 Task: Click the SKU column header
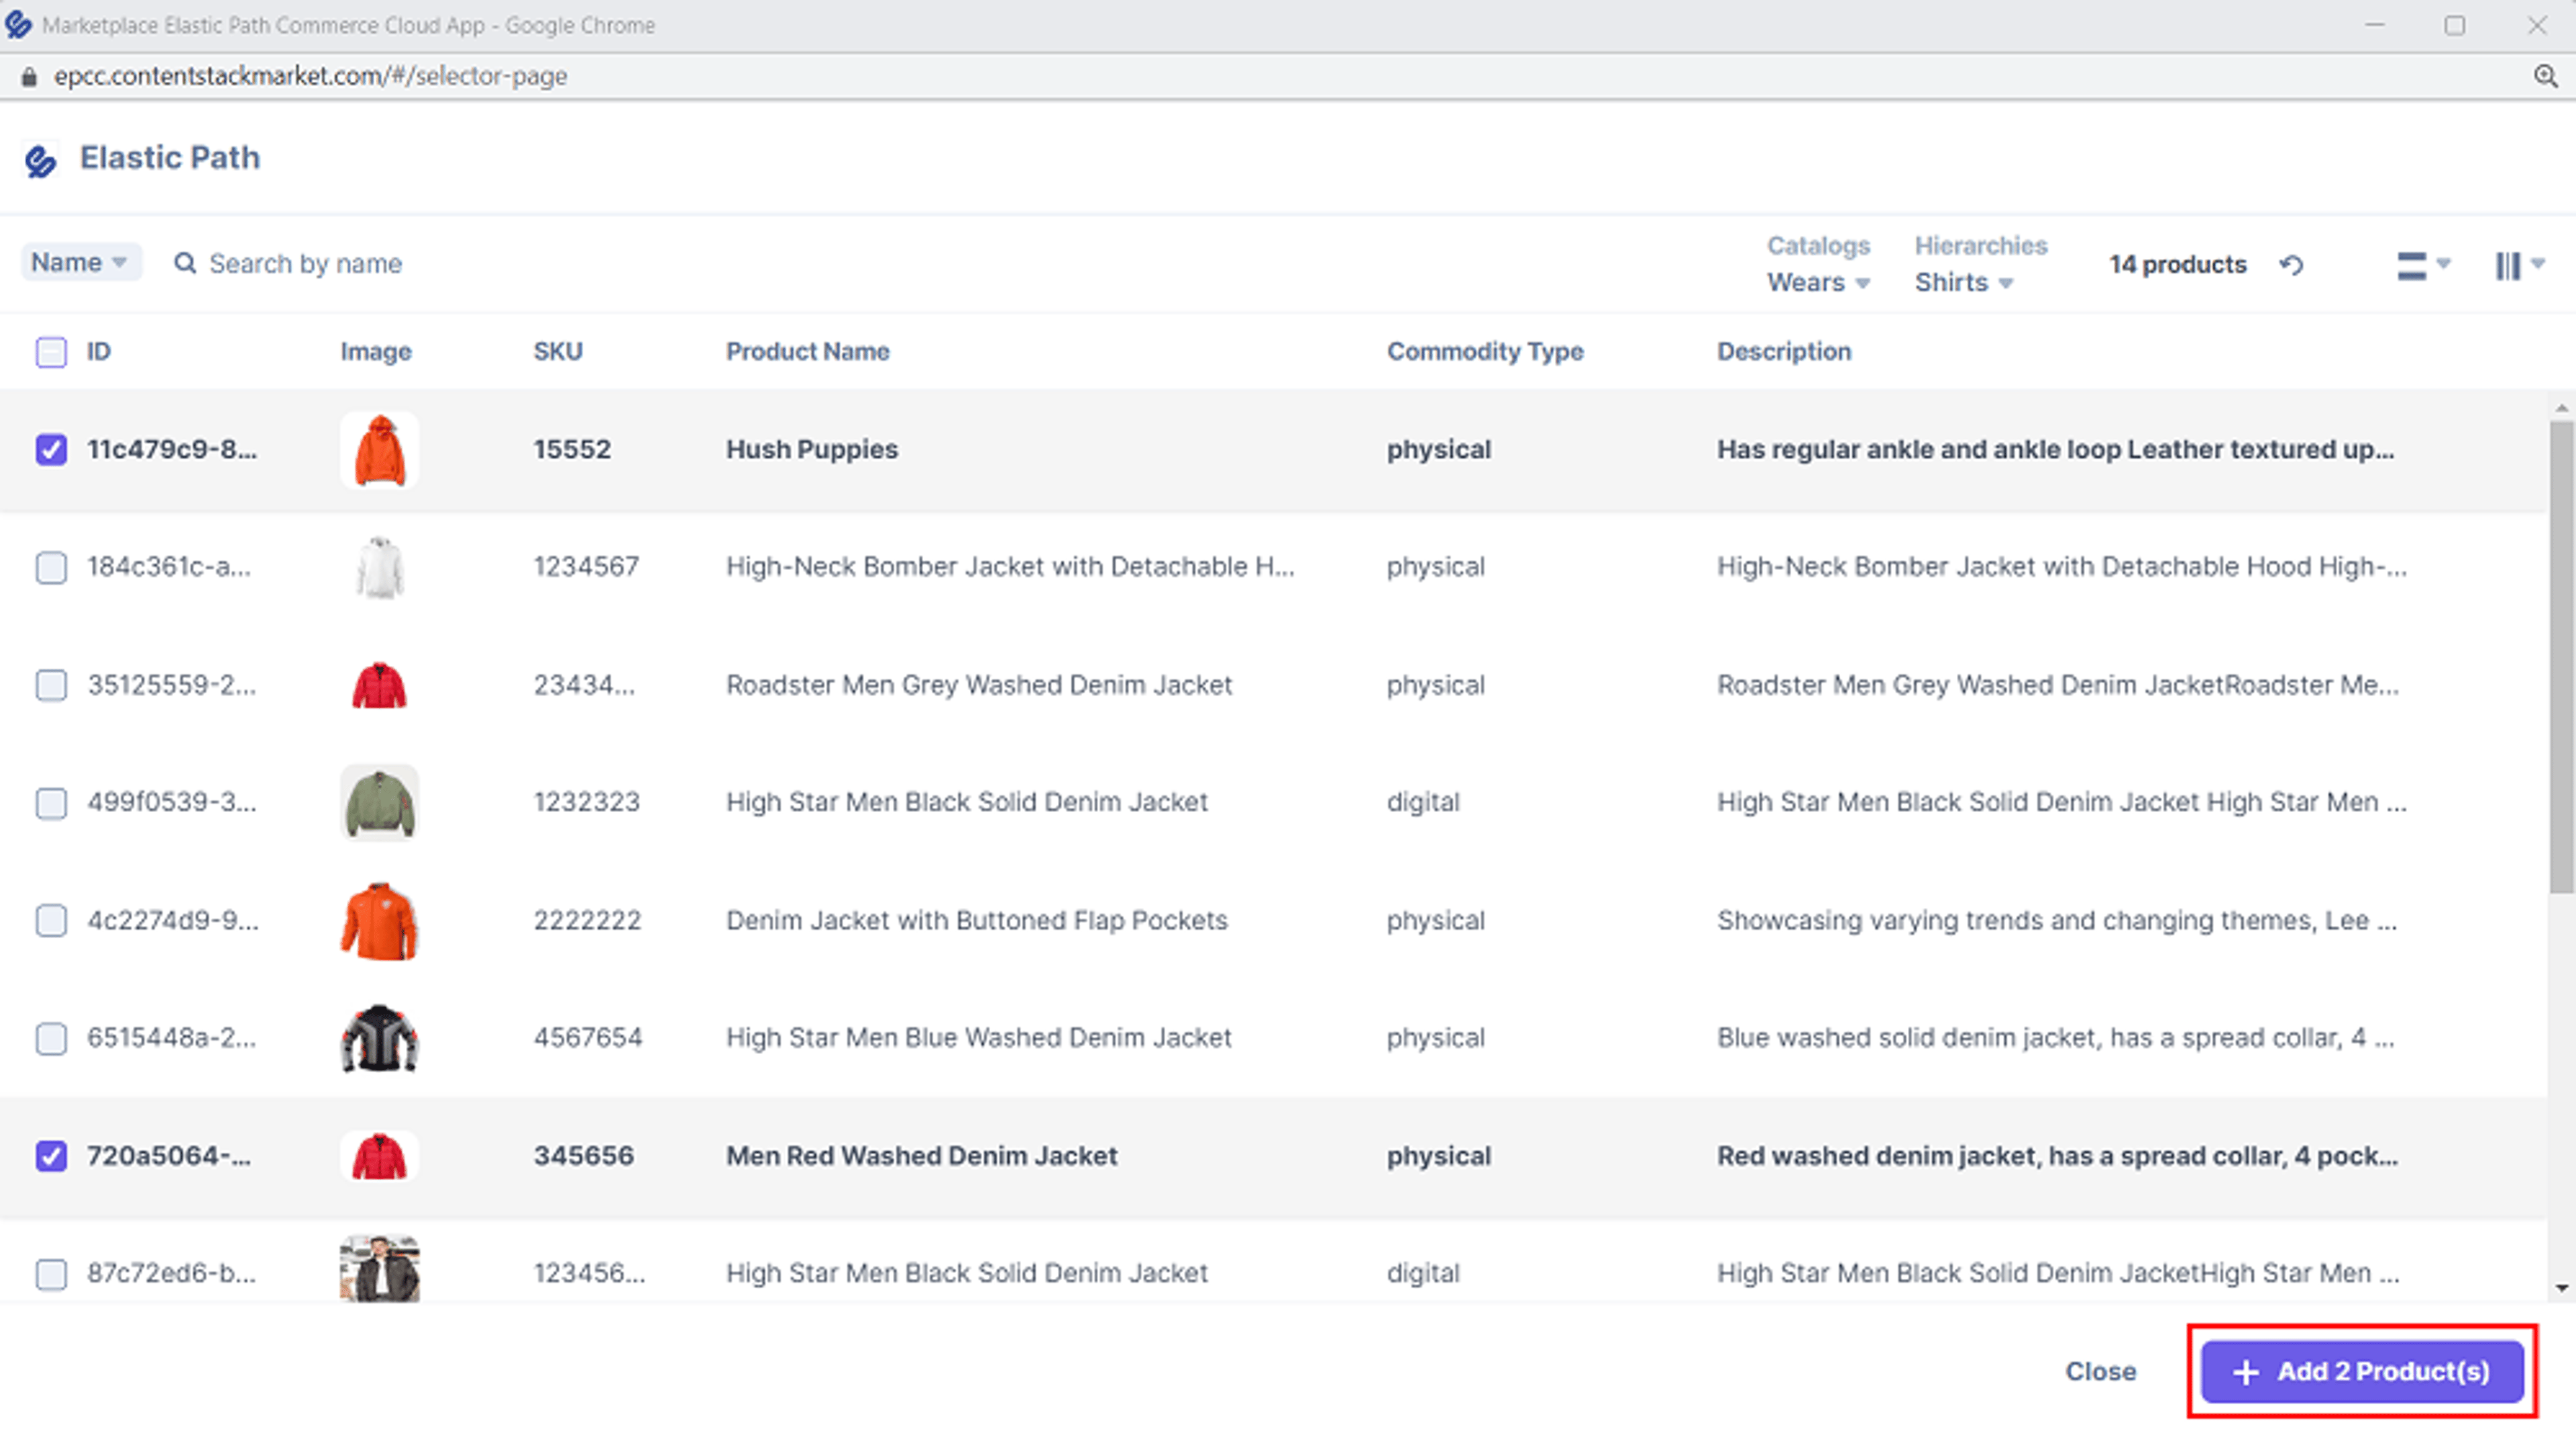(558, 352)
